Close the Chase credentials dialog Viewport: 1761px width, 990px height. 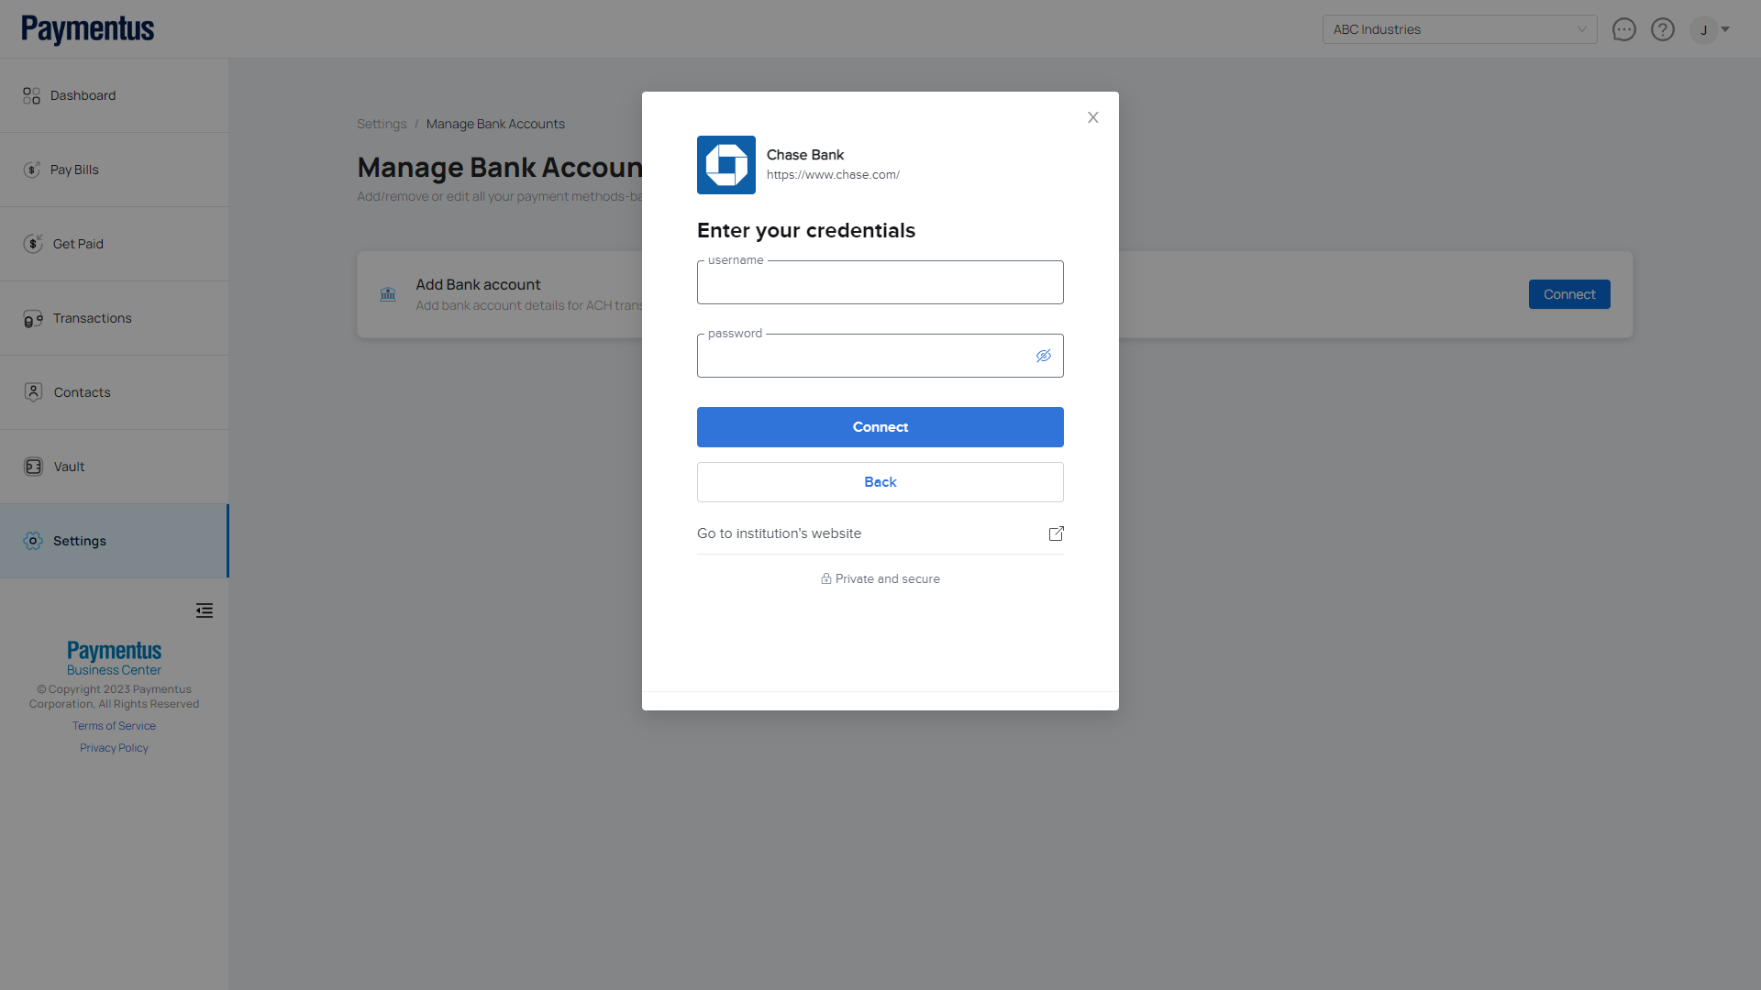click(x=1092, y=117)
